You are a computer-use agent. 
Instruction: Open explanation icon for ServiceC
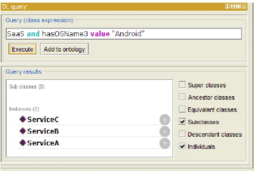coord(165,120)
